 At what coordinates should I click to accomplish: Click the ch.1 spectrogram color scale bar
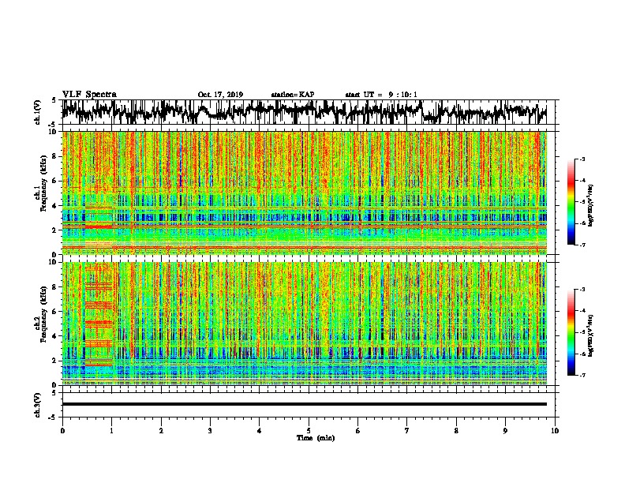(x=571, y=202)
